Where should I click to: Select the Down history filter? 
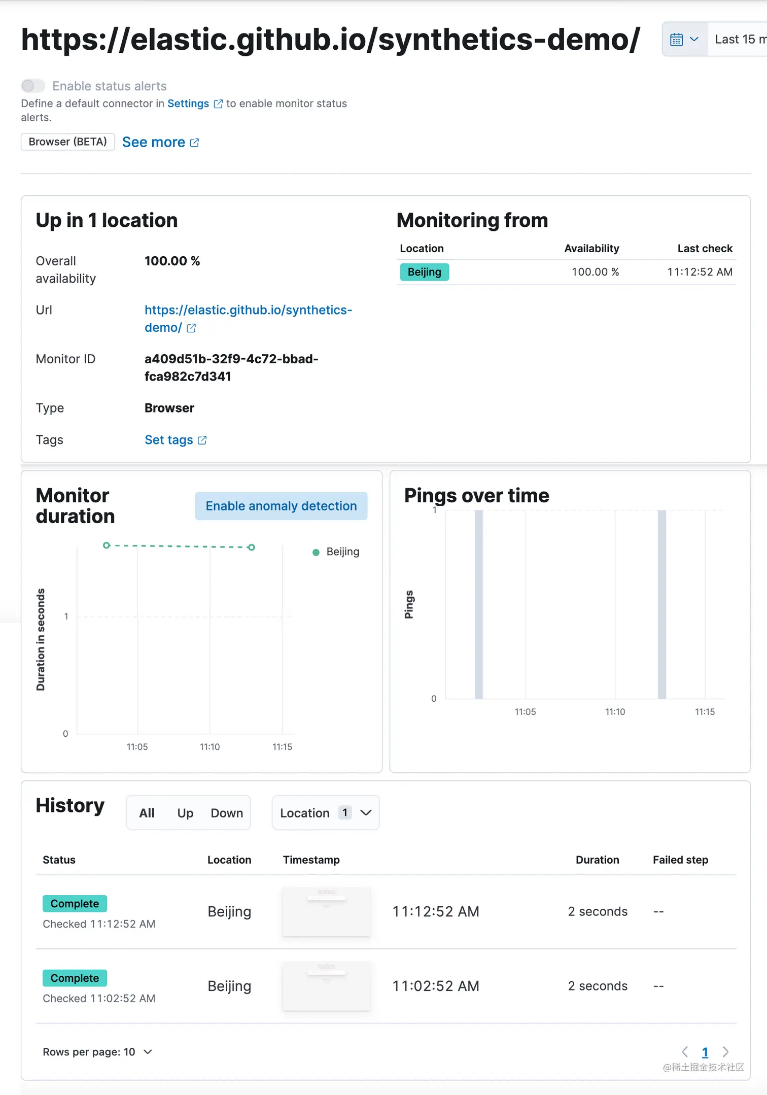227,813
